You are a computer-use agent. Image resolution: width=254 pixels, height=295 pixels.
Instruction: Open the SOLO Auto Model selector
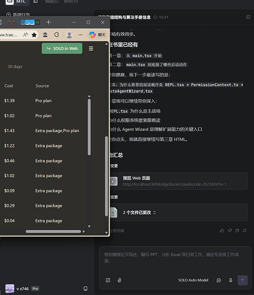(193, 280)
